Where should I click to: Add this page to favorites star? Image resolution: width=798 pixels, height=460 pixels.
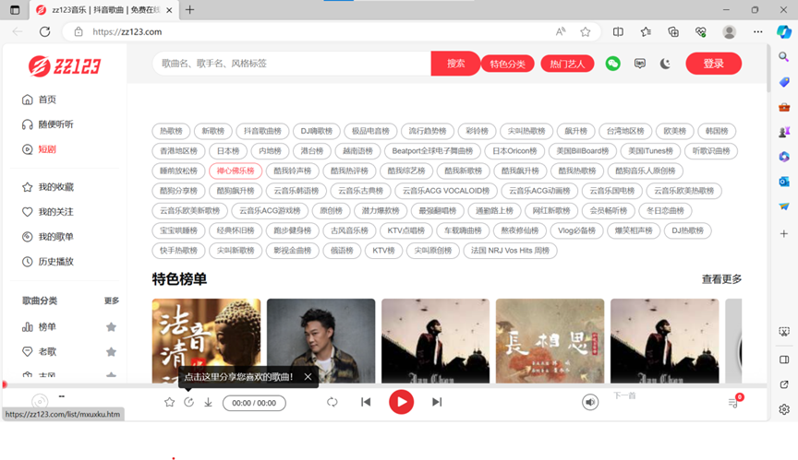586,31
